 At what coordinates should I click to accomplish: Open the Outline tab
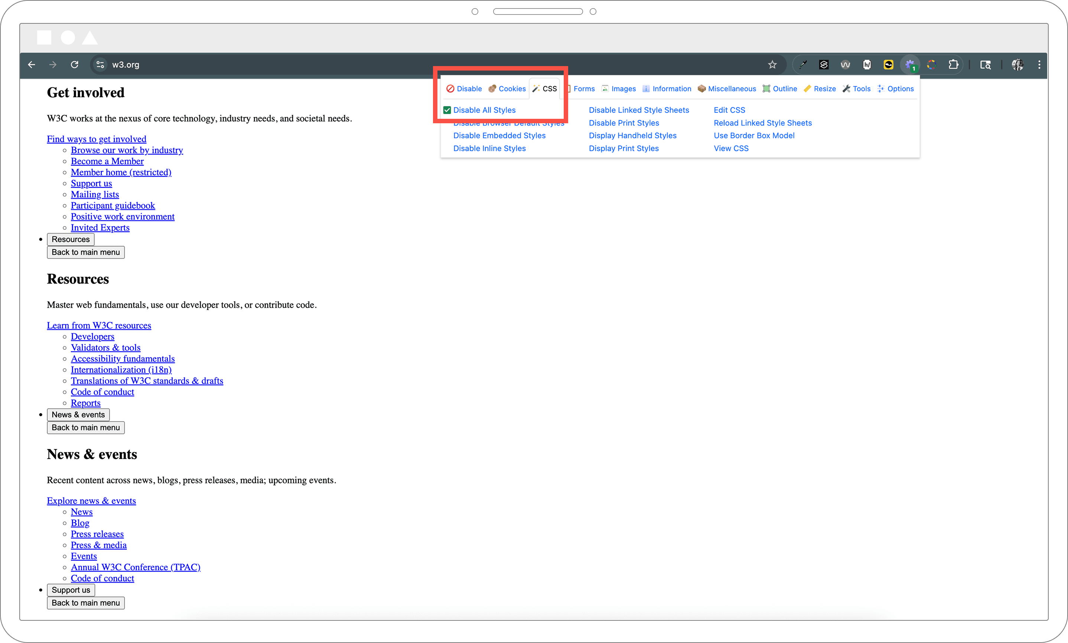pos(780,89)
